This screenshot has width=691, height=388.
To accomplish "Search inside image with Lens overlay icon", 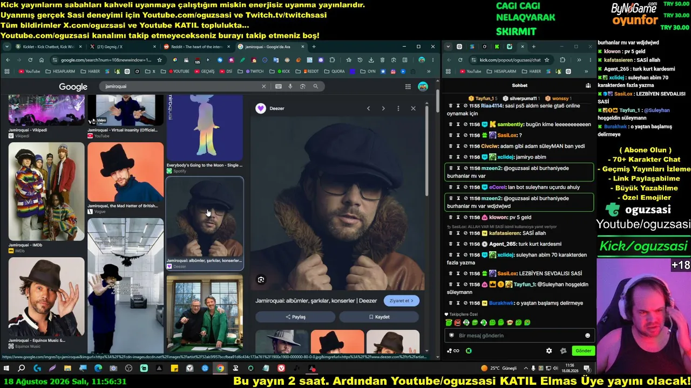I will point(261,280).
